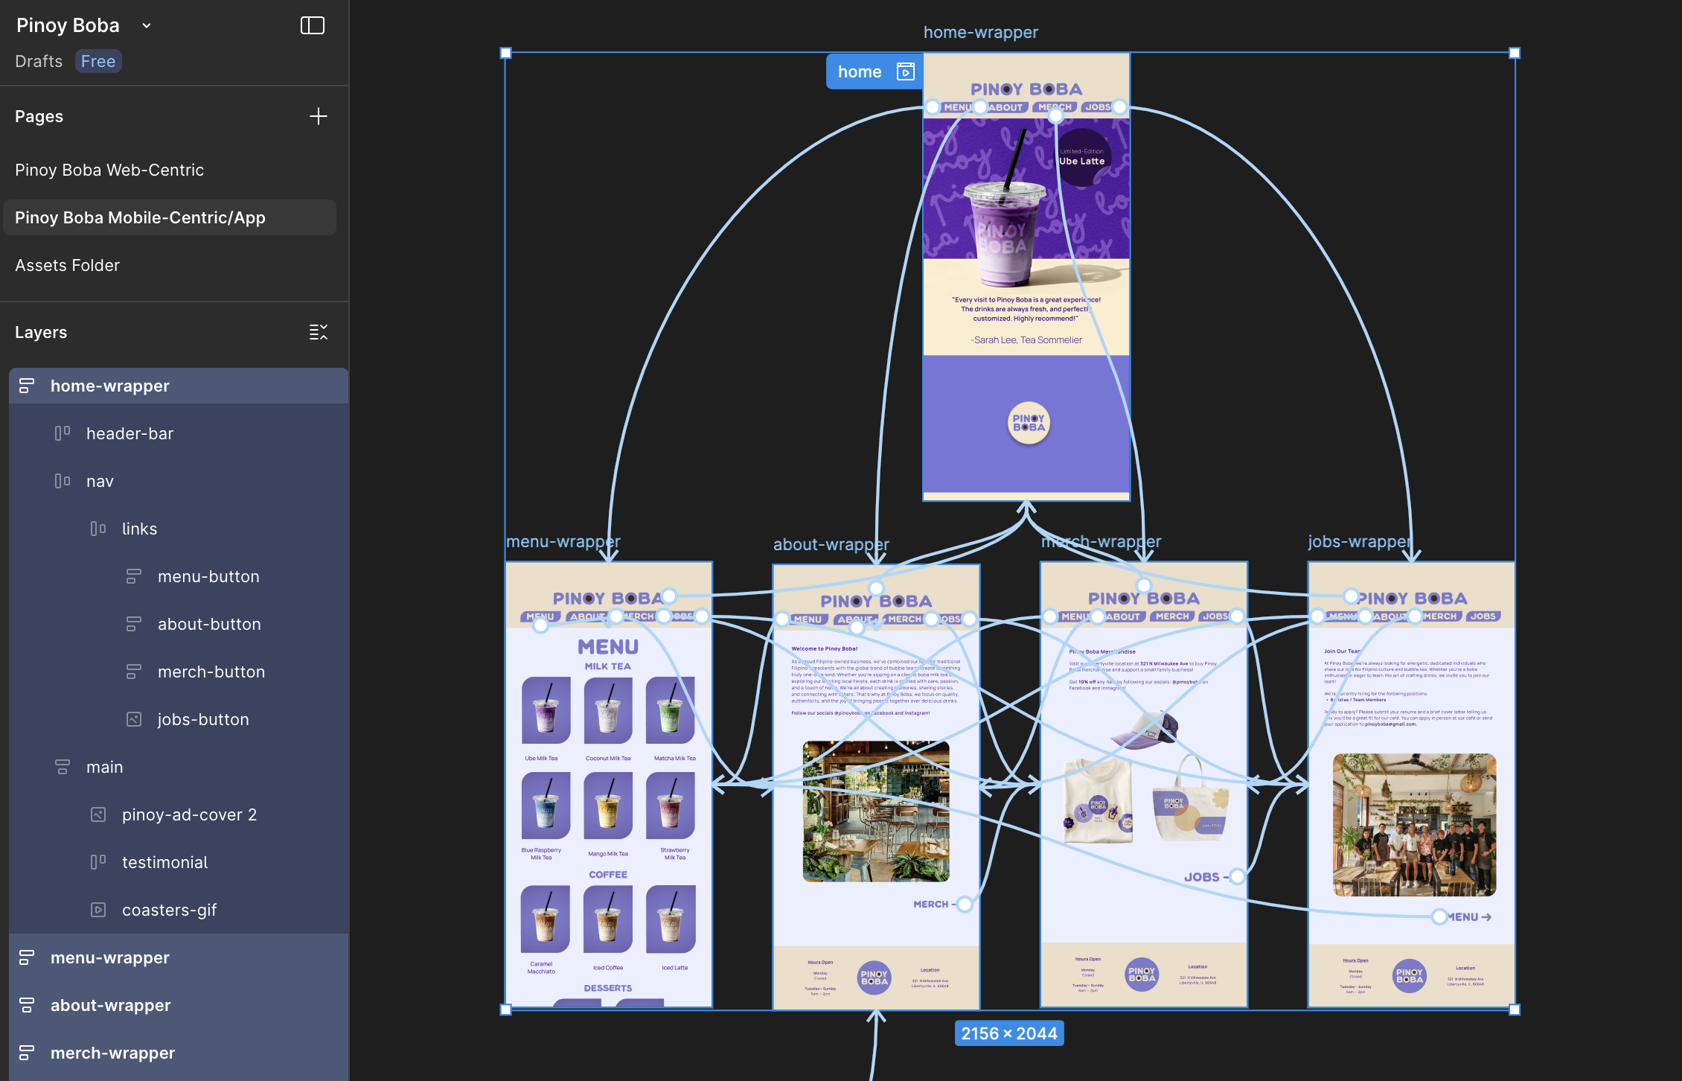Click the Free plan badge

(98, 61)
